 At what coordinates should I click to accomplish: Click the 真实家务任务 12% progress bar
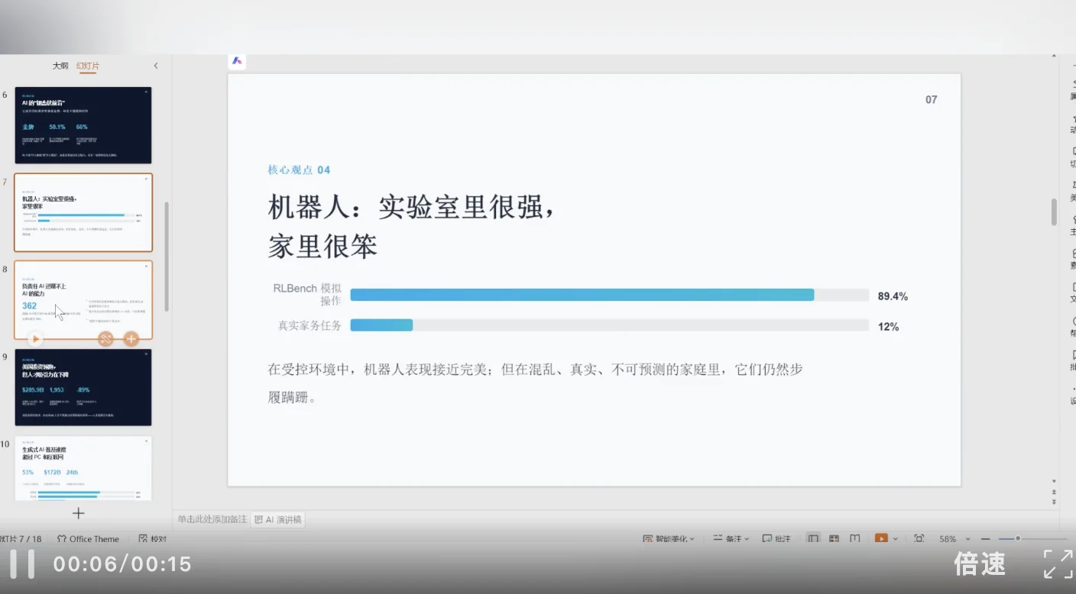coord(610,325)
